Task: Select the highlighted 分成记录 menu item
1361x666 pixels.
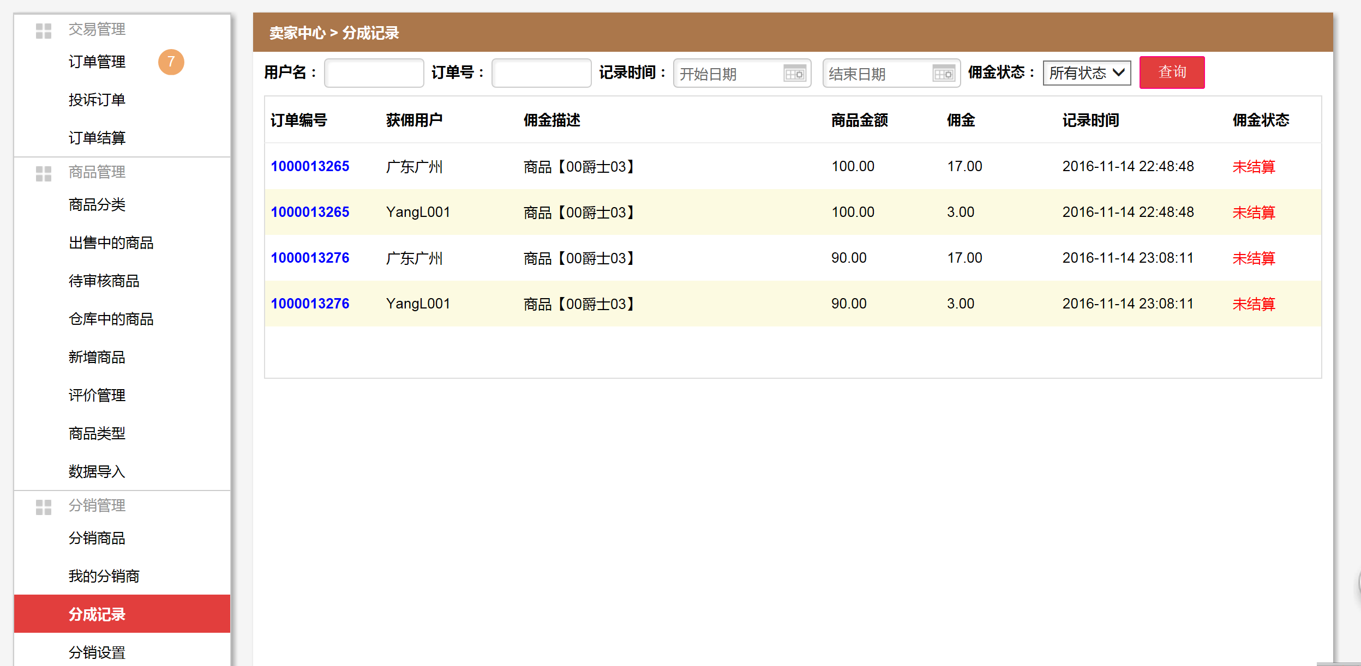Action: coord(97,614)
